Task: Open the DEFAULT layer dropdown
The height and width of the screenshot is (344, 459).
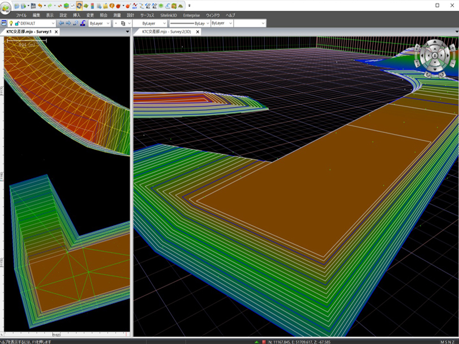Action: 53,23
